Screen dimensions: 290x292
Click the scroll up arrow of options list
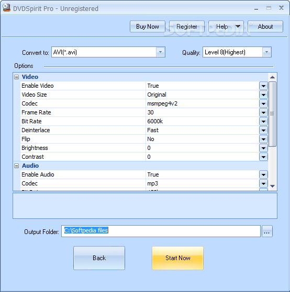272,77
